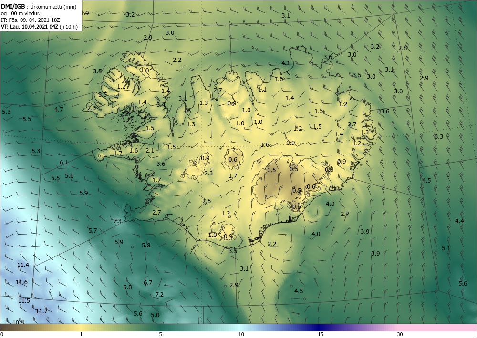Click the precipitation value 11.6
477x338 pixels.
(21, 282)
